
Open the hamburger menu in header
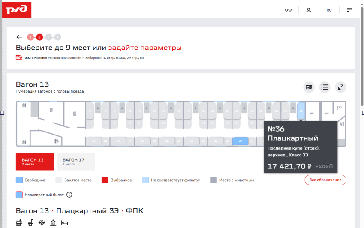click(x=349, y=10)
